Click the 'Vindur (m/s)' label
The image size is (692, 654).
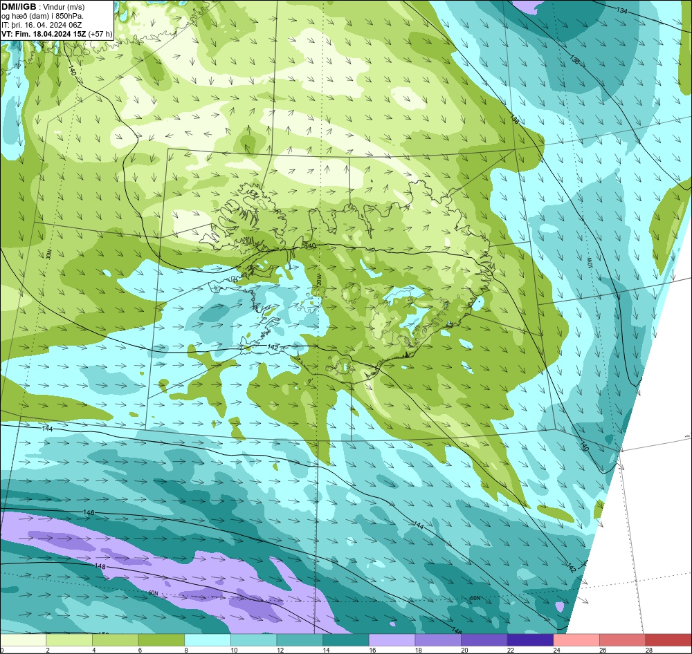[x=64, y=7]
